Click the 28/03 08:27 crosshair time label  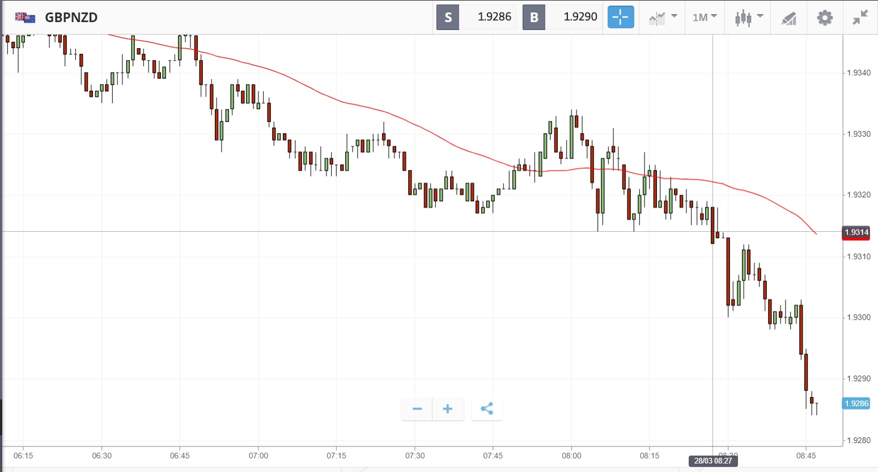click(713, 461)
